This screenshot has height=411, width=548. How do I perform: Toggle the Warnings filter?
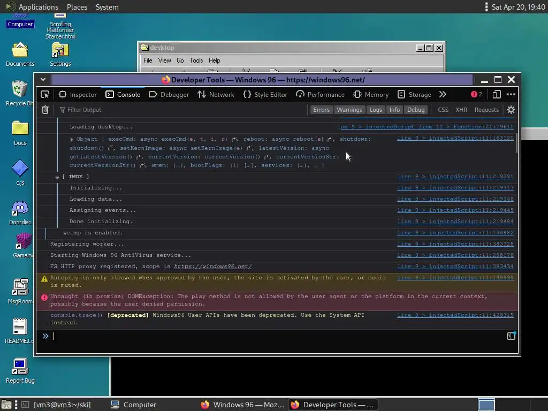[349, 110]
